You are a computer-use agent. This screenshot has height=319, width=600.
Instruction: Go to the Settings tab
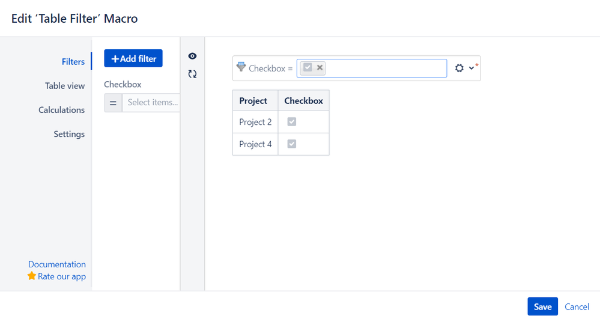coord(69,134)
